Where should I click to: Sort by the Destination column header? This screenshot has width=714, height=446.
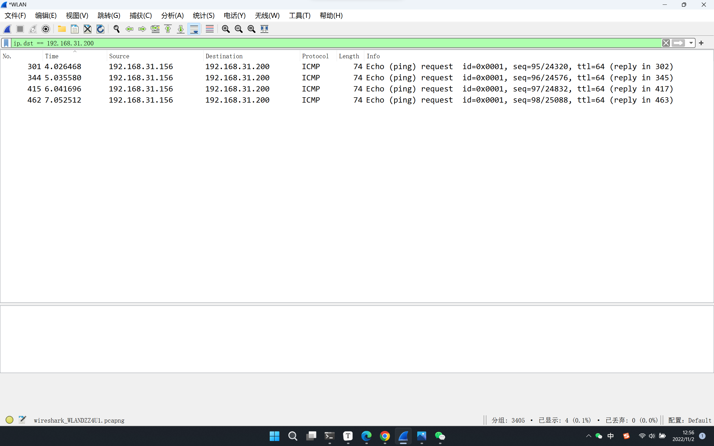click(251, 56)
